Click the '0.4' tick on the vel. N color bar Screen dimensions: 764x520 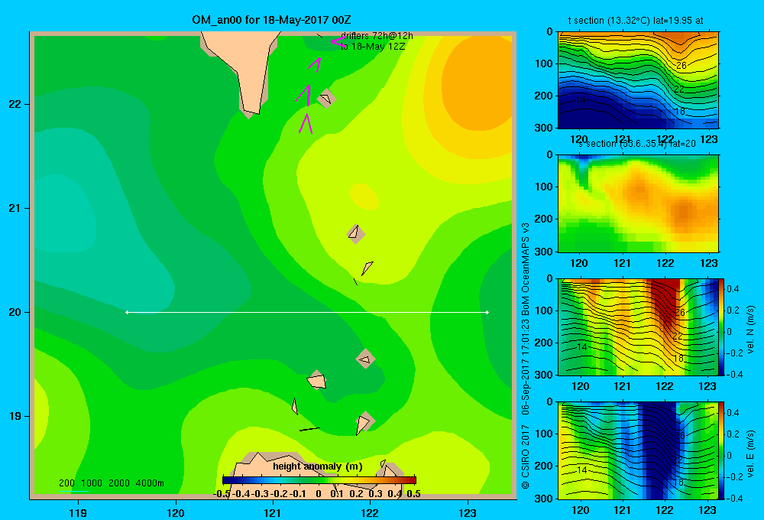(733, 289)
